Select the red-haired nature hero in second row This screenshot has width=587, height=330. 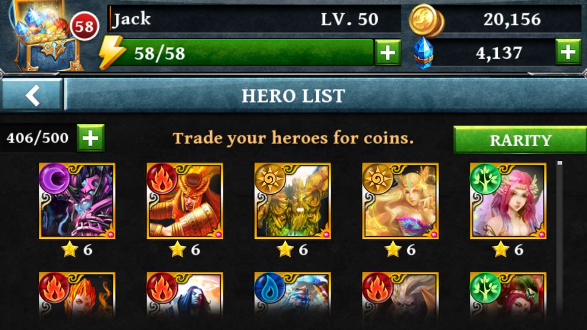508,295
